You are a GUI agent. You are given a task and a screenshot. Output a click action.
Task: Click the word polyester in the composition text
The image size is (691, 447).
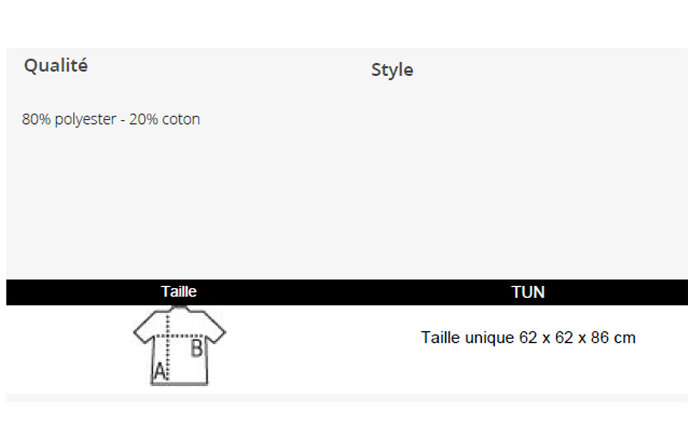85,119
